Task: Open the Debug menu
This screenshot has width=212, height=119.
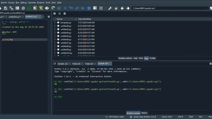Action: click(x=24, y=3)
